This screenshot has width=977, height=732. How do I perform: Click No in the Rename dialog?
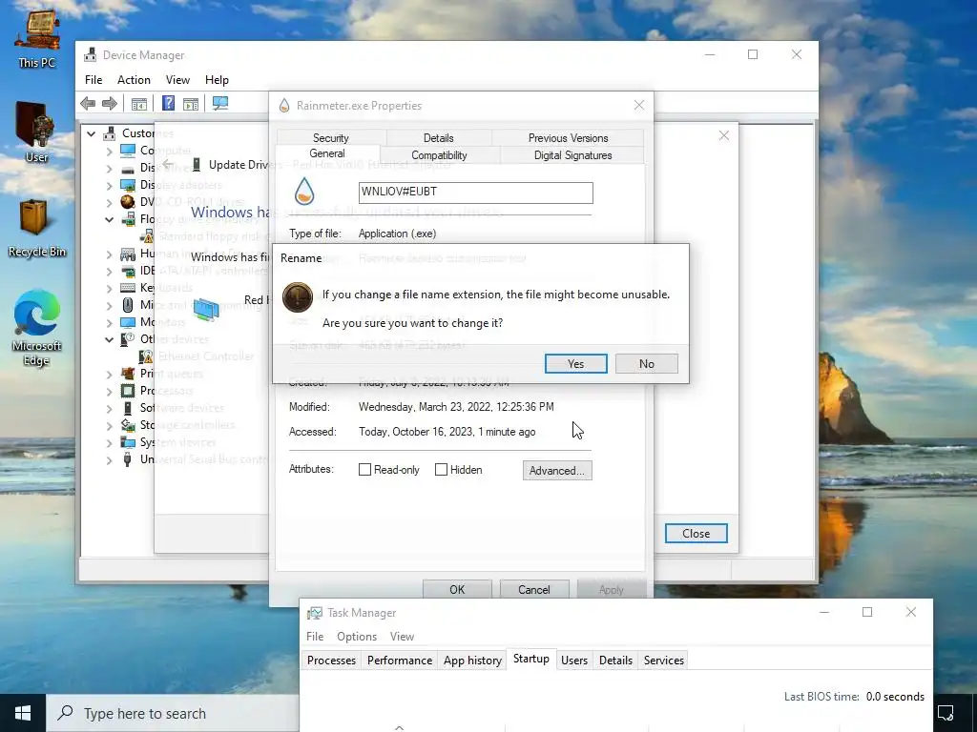[647, 363]
